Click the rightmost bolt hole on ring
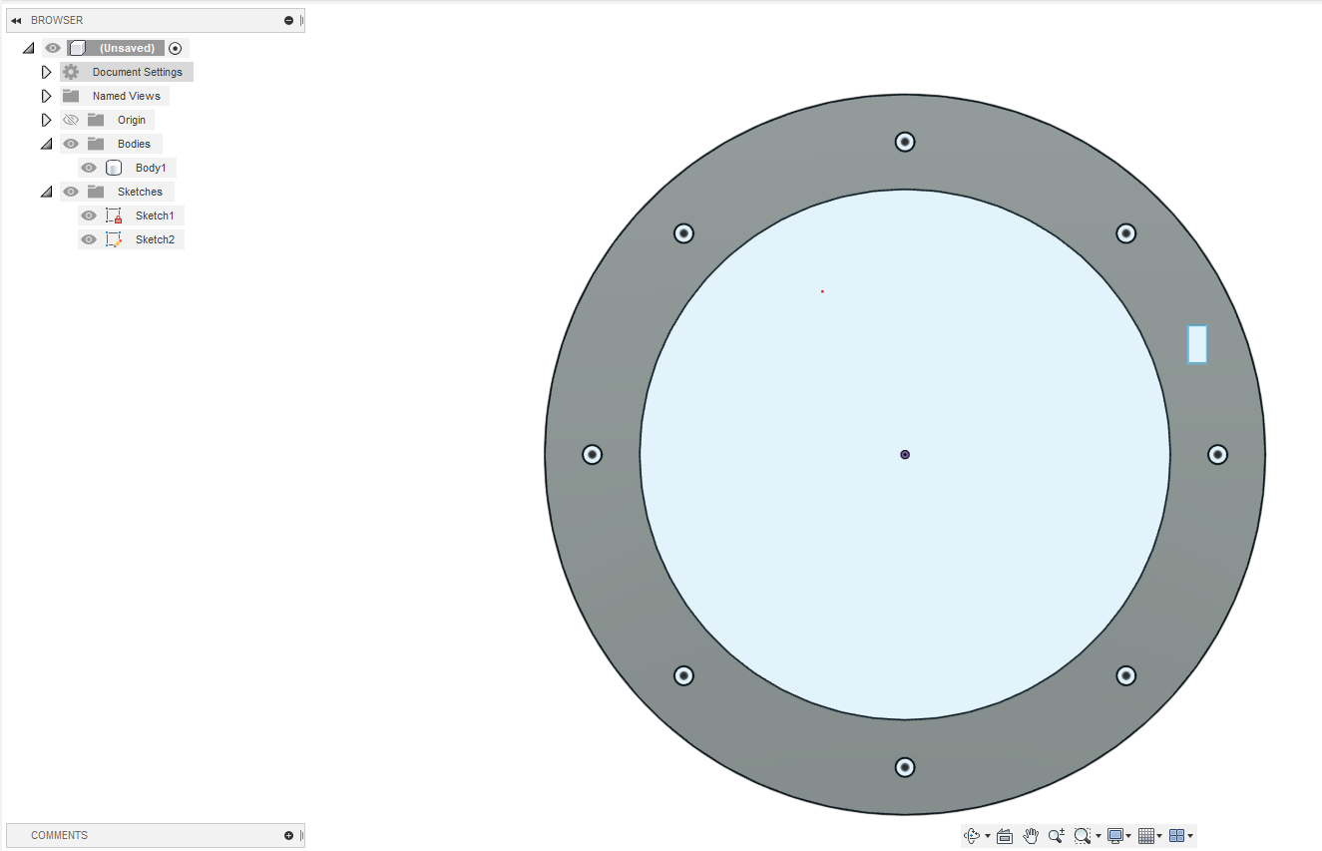Image resolution: width=1322 pixels, height=851 pixels. pyautogui.click(x=1217, y=454)
